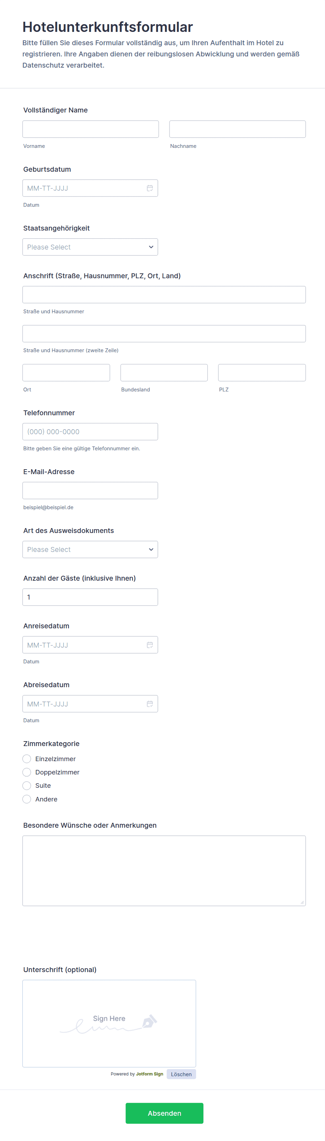The height and width of the screenshot is (1141, 325).
Task: Click the PLZ input field
Action: point(261,373)
